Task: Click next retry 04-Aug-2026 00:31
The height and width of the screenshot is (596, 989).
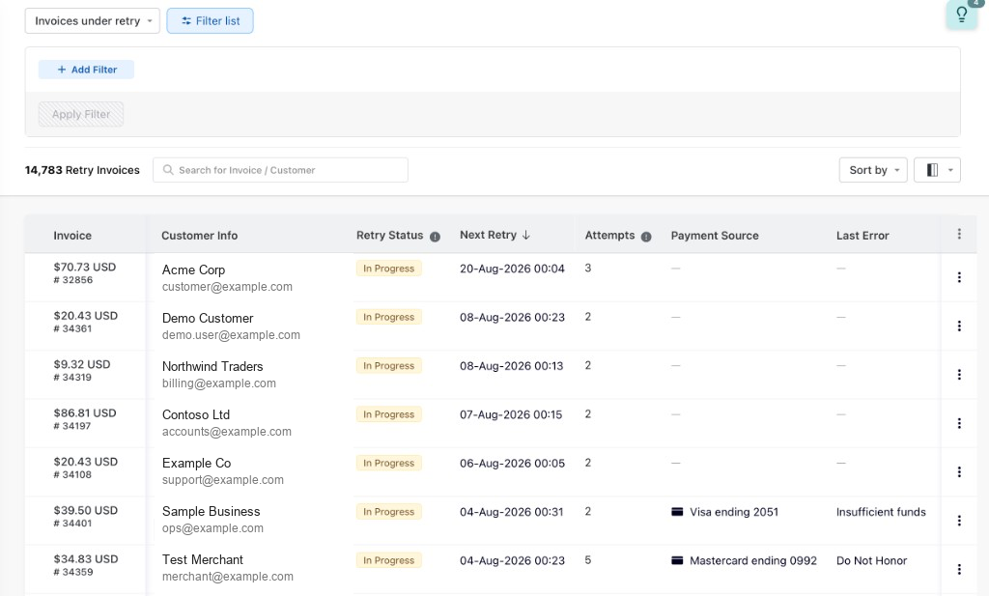Action: click(512, 512)
